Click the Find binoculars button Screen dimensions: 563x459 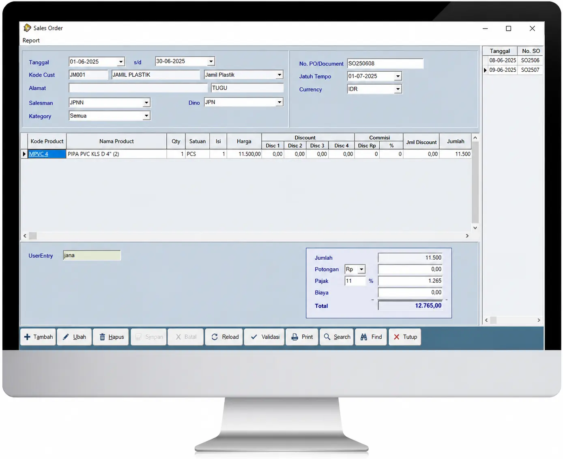click(x=371, y=337)
